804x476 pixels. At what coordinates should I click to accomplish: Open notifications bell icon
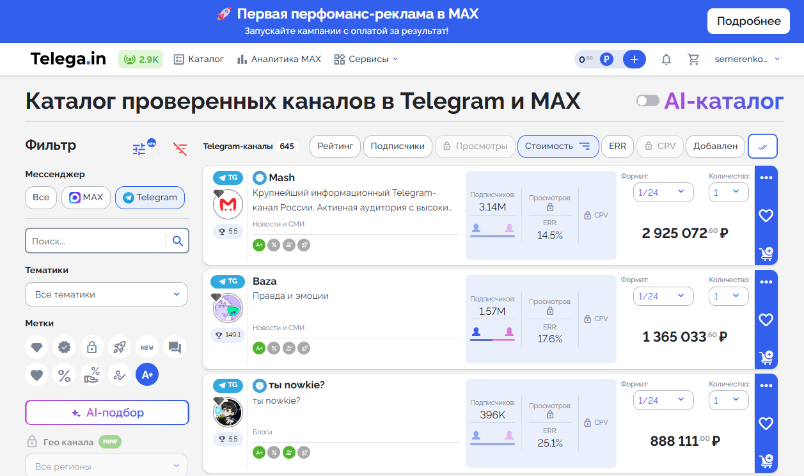(666, 59)
